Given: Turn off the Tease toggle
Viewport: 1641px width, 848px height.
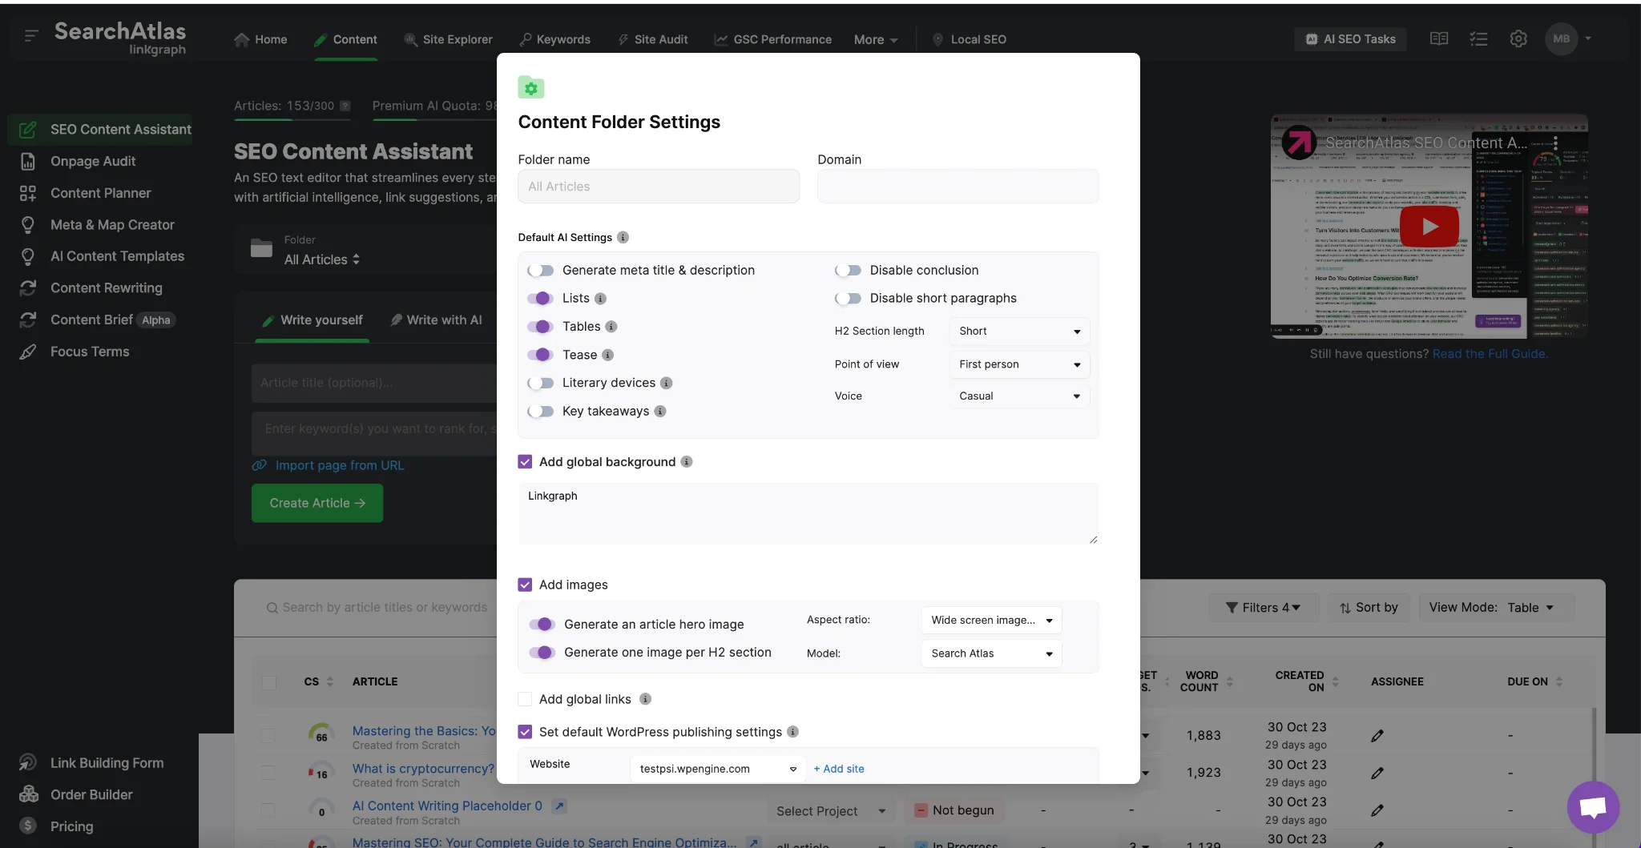Looking at the screenshot, I should (x=541, y=355).
